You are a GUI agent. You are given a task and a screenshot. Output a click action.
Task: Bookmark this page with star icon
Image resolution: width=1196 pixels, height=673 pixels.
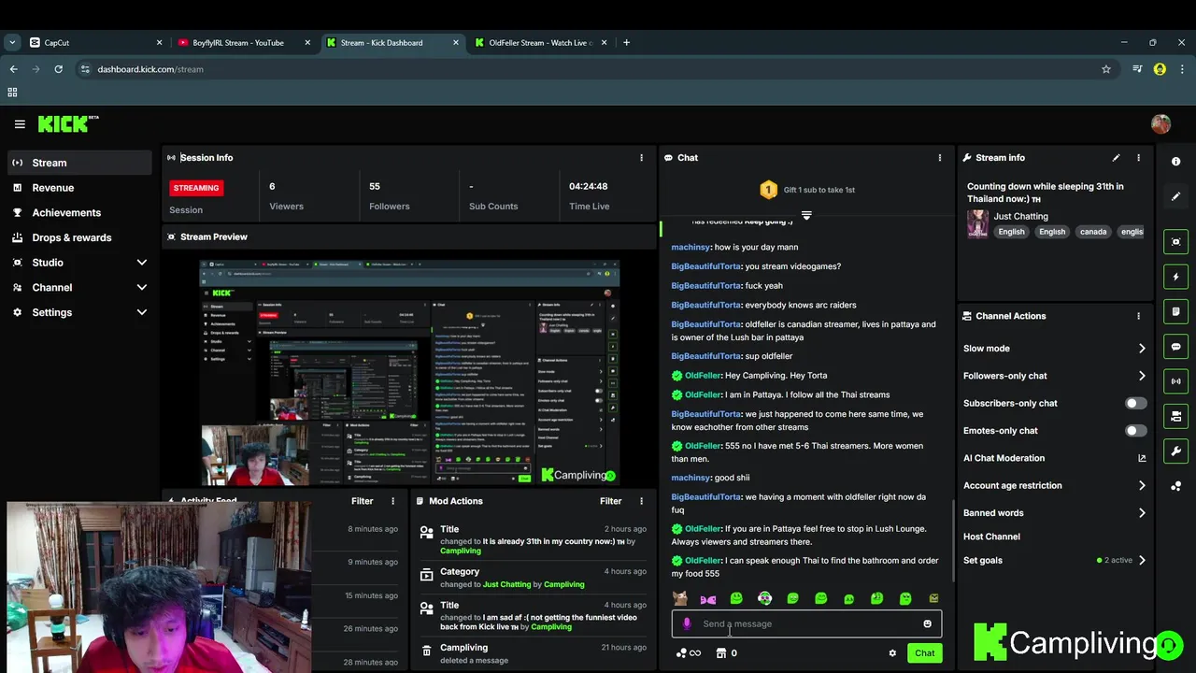(x=1106, y=69)
